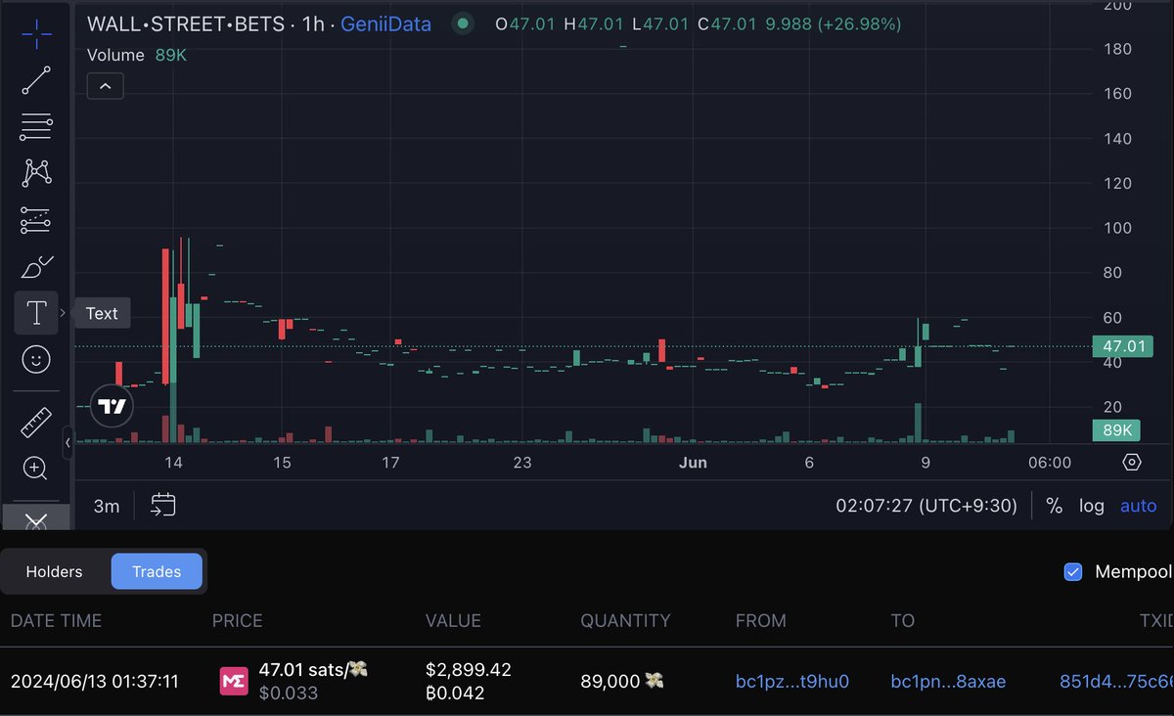Open sender address bc1pz...t9hu0
The height and width of the screenshot is (716, 1174).
coord(792,682)
